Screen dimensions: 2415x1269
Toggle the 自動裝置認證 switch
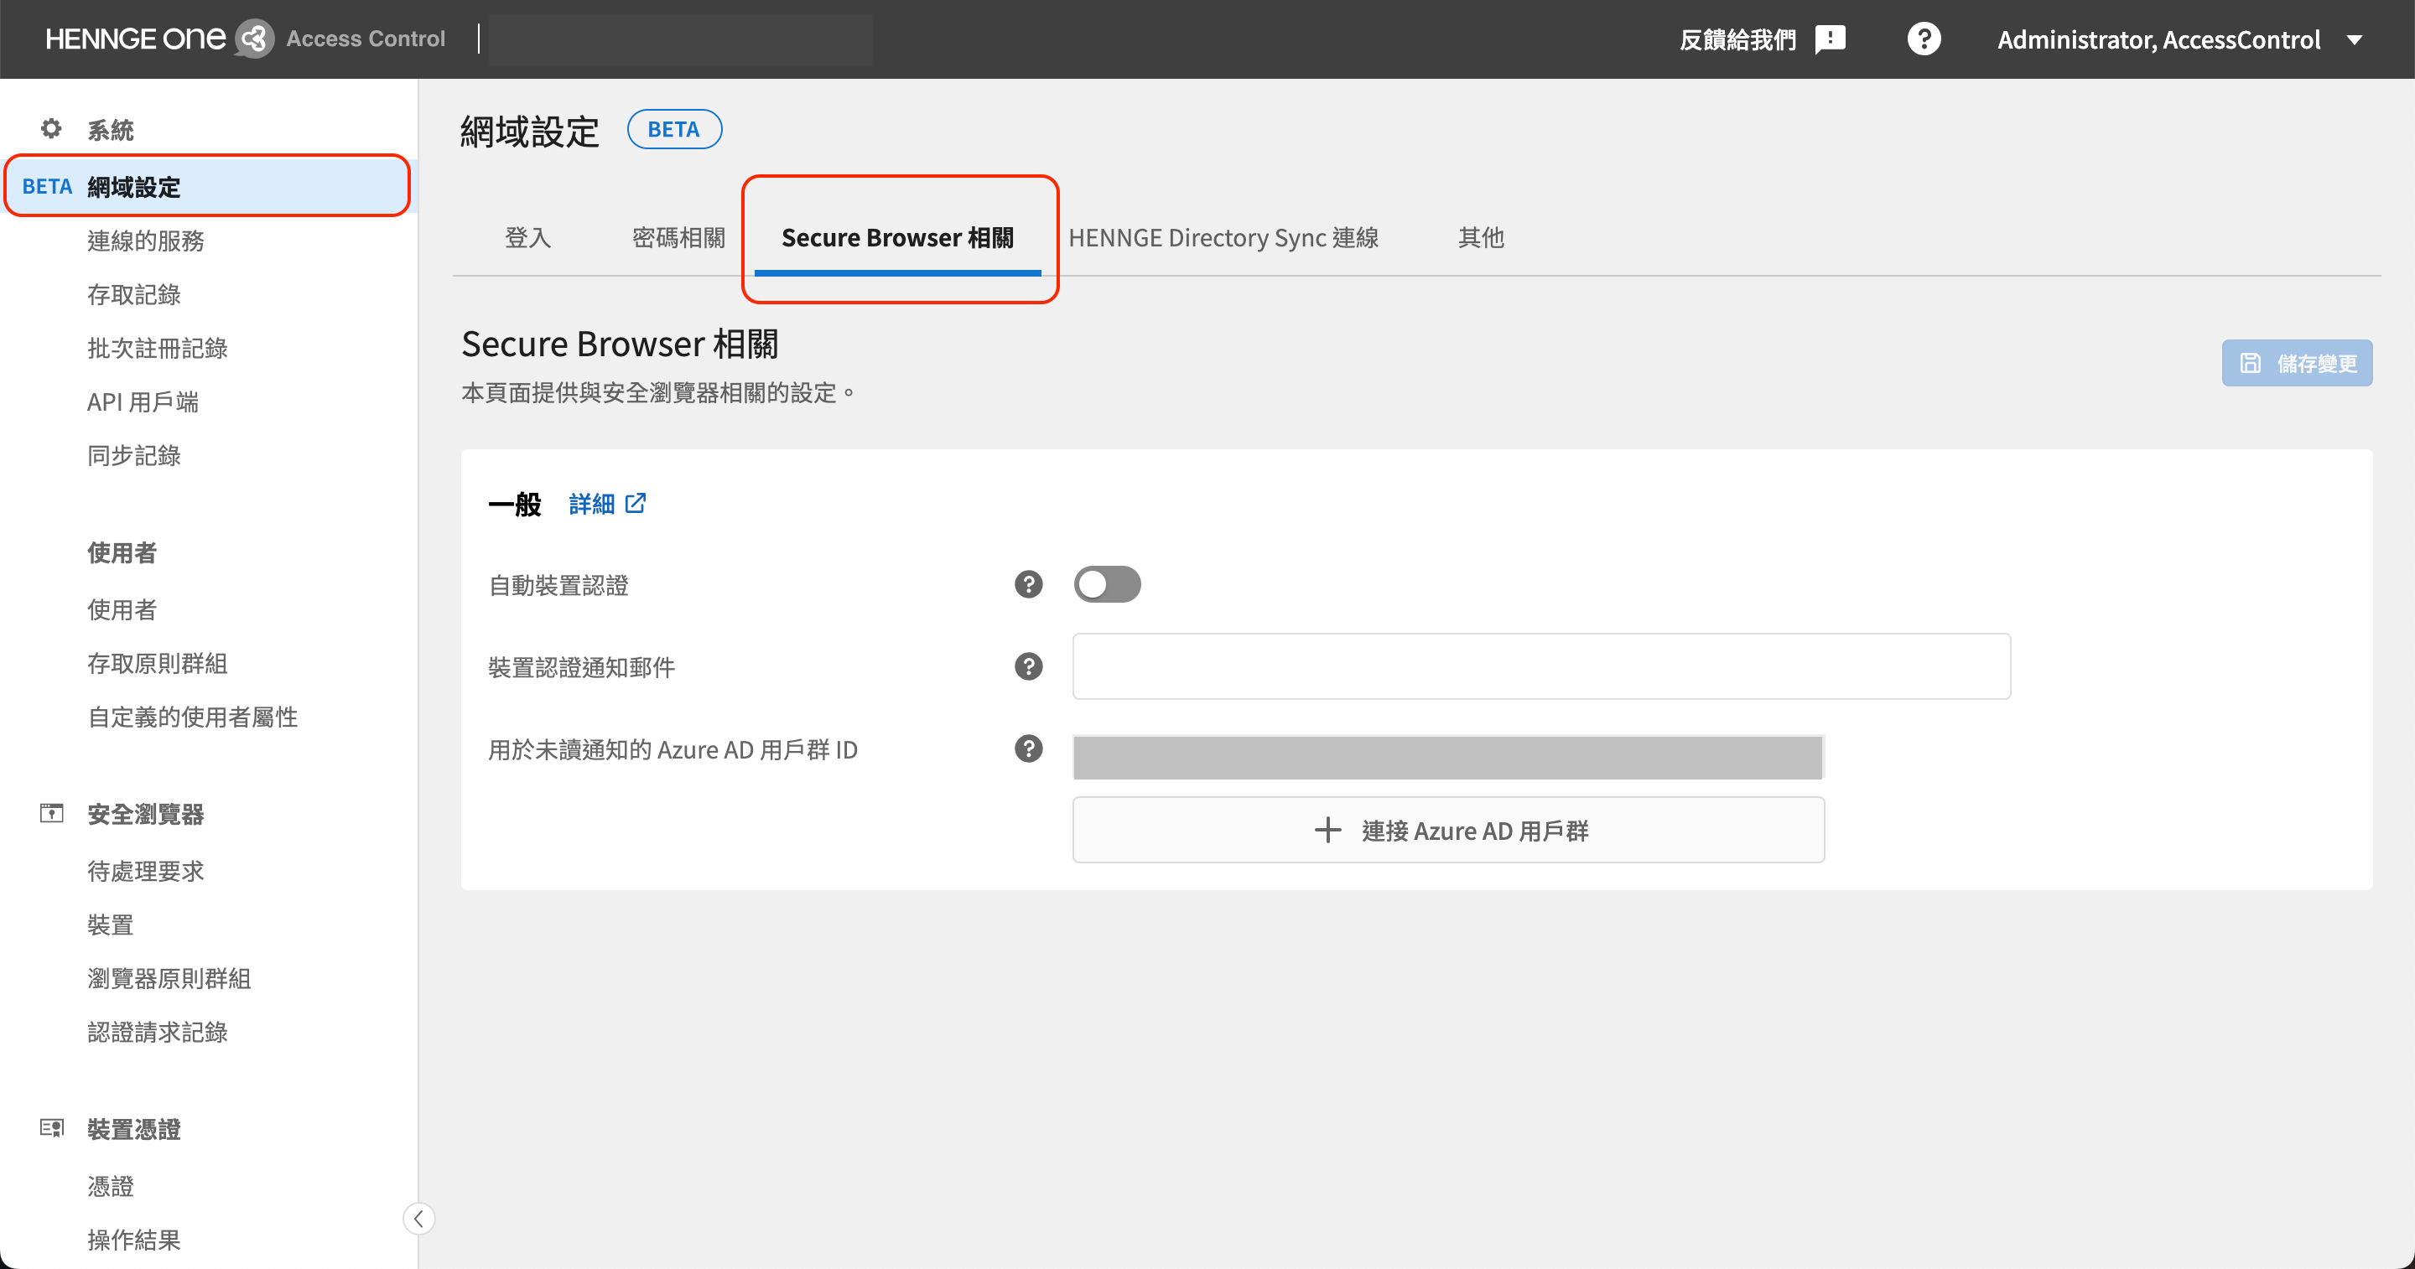pos(1107,584)
